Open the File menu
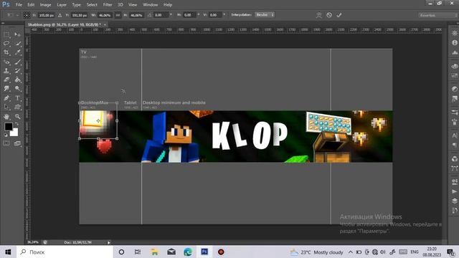The height and width of the screenshot is (258, 459). (19, 5)
